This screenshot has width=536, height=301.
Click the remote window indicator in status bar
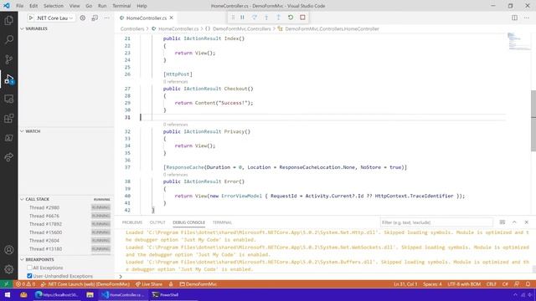tap(6, 284)
